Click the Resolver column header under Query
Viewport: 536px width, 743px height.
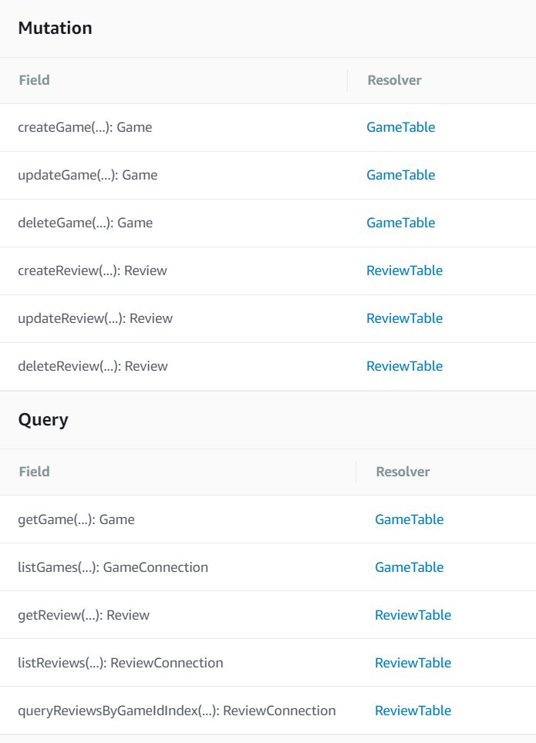click(403, 472)
